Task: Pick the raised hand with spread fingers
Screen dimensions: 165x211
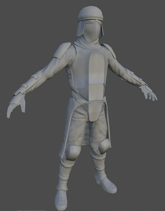Action: [148, 93]
